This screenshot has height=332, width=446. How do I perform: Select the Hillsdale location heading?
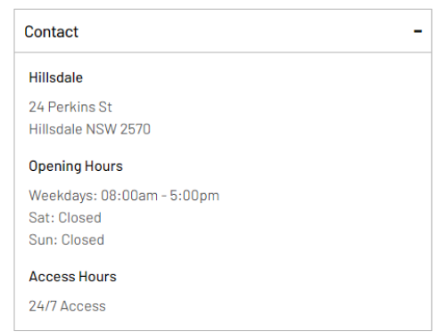pyautogui.click(x=55, y=77)
